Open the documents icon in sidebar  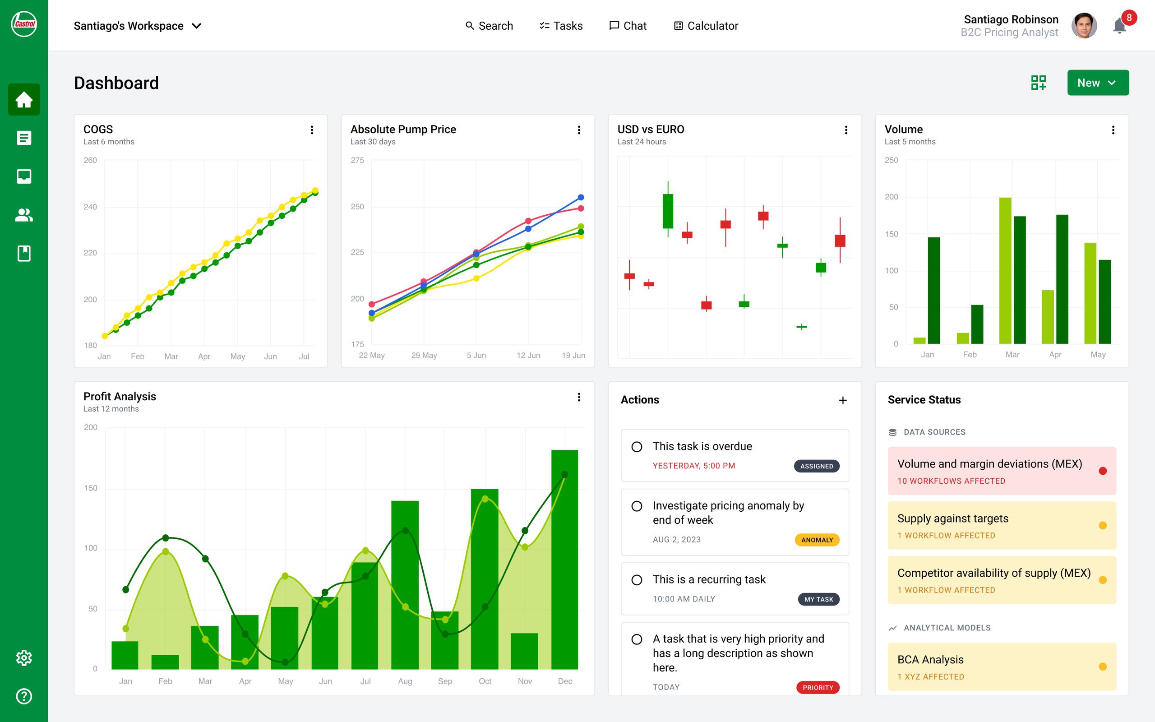coord(24,138)
